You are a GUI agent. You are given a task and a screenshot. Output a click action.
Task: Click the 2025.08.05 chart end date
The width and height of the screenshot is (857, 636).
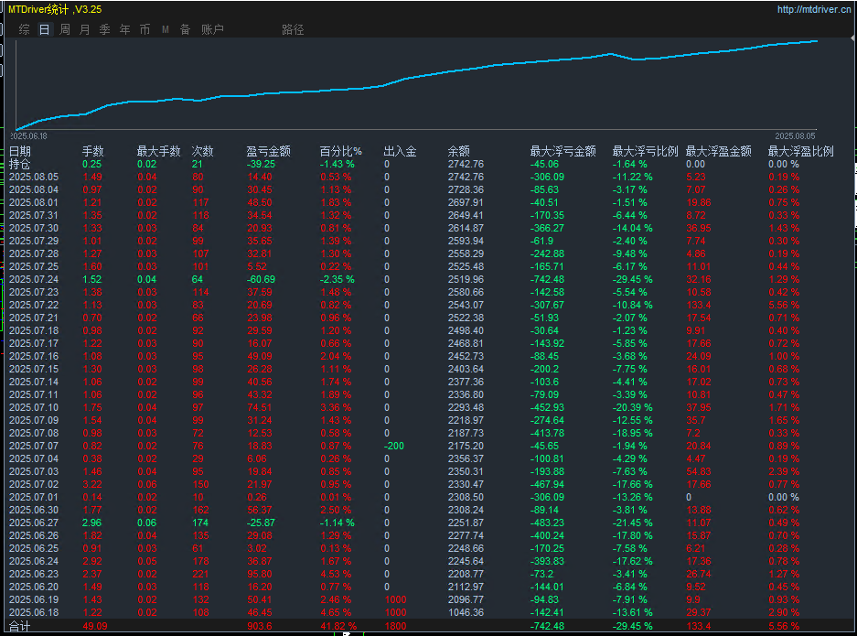pos(795,135)
